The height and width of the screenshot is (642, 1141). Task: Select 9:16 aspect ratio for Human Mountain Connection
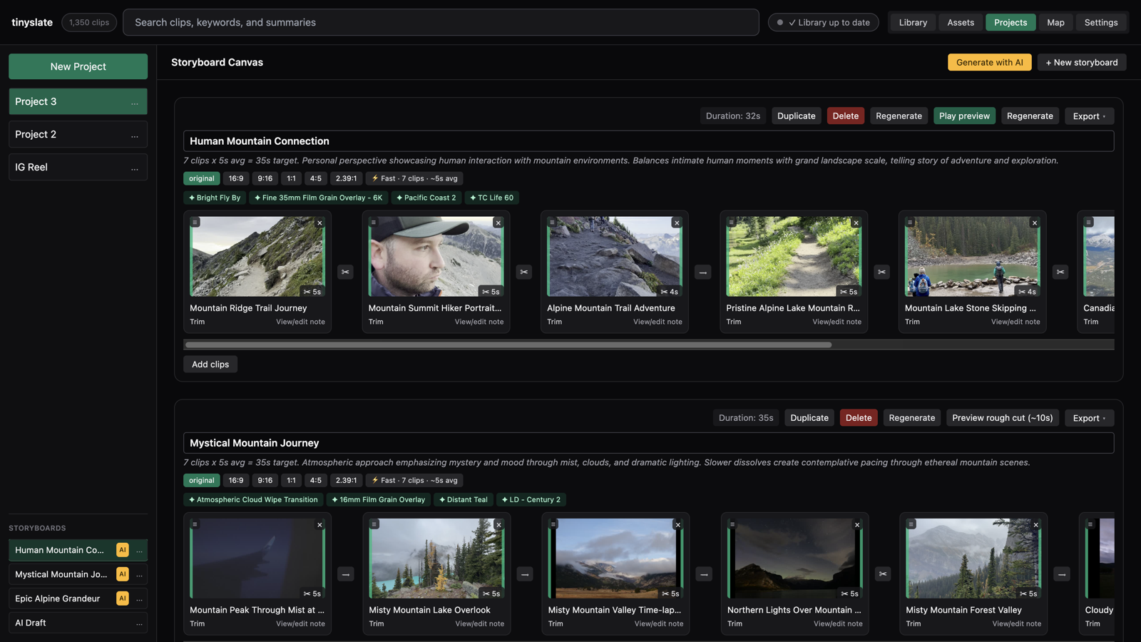pos(265,178)
